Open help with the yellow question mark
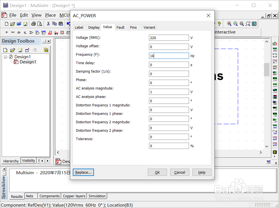 [219, 24]
